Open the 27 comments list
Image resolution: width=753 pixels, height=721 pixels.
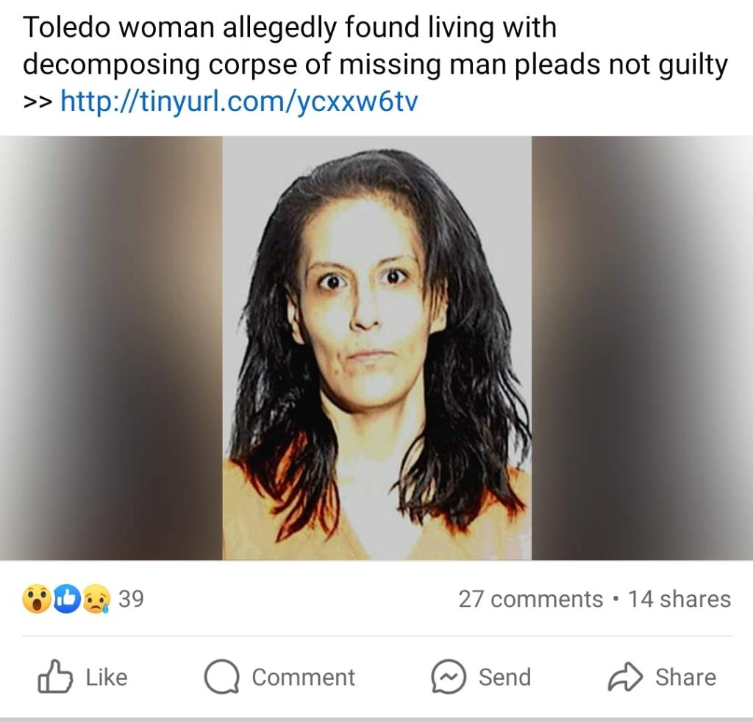(x=531, y=599)
